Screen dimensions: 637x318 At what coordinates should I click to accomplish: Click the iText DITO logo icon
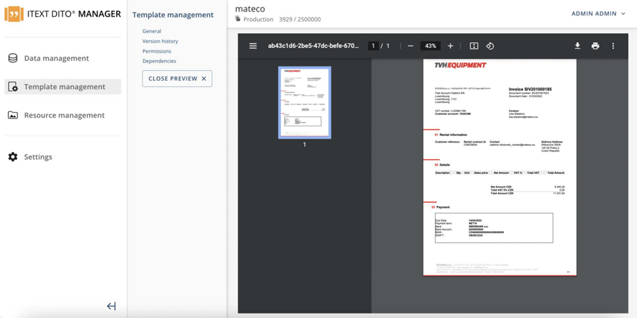tap(14, 14)
